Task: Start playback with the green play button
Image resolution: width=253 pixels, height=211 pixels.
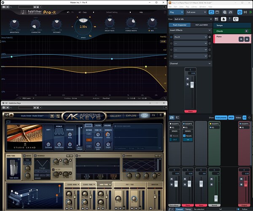Action: click(250, 12)
